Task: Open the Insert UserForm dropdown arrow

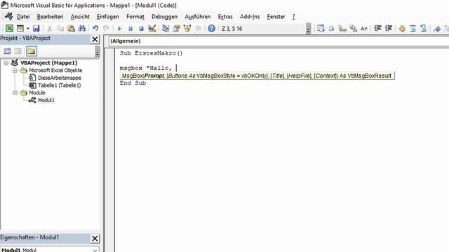Action: (x=28, y=28)
